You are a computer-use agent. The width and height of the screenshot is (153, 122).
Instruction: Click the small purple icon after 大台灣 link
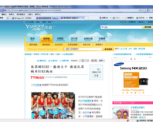40,85
